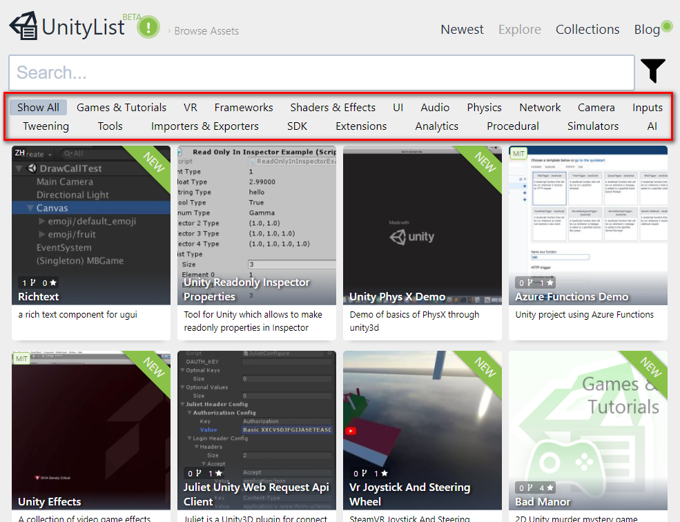Viewport: 680px width, 522px height.
Task: Click the fork count on Azure Functions Demo
Action: (x=526, y=283)
